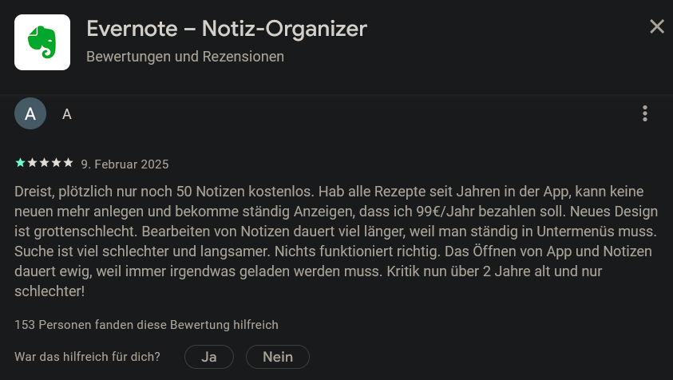This screenshot has width=673, height=380.
Task: Click the review date 9. Februar 2025
Action: [x=125, y=164]
